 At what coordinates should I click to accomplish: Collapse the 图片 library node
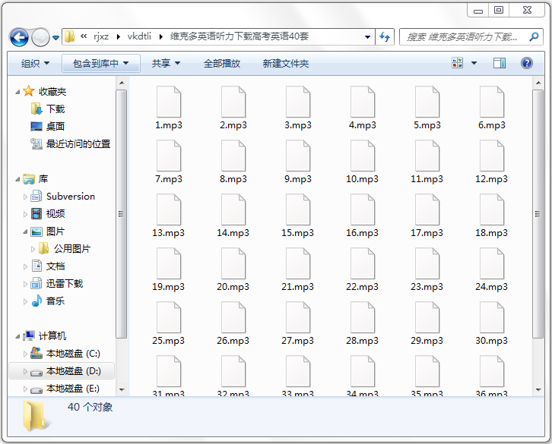[x=25, y=232]
